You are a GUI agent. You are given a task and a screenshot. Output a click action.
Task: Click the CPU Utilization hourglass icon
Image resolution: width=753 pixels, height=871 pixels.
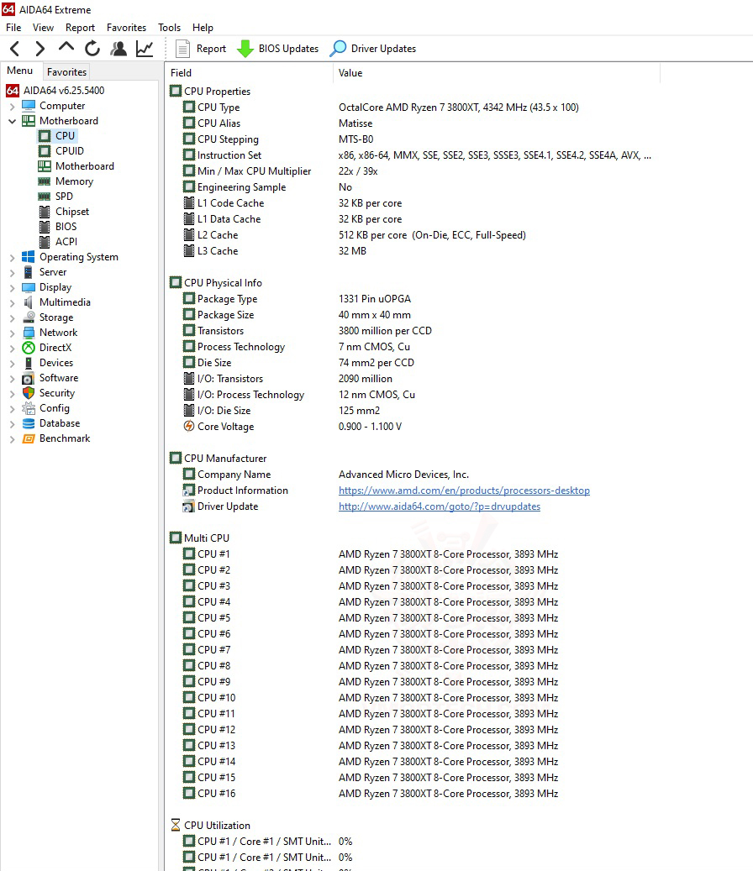(x=176, y=825)
